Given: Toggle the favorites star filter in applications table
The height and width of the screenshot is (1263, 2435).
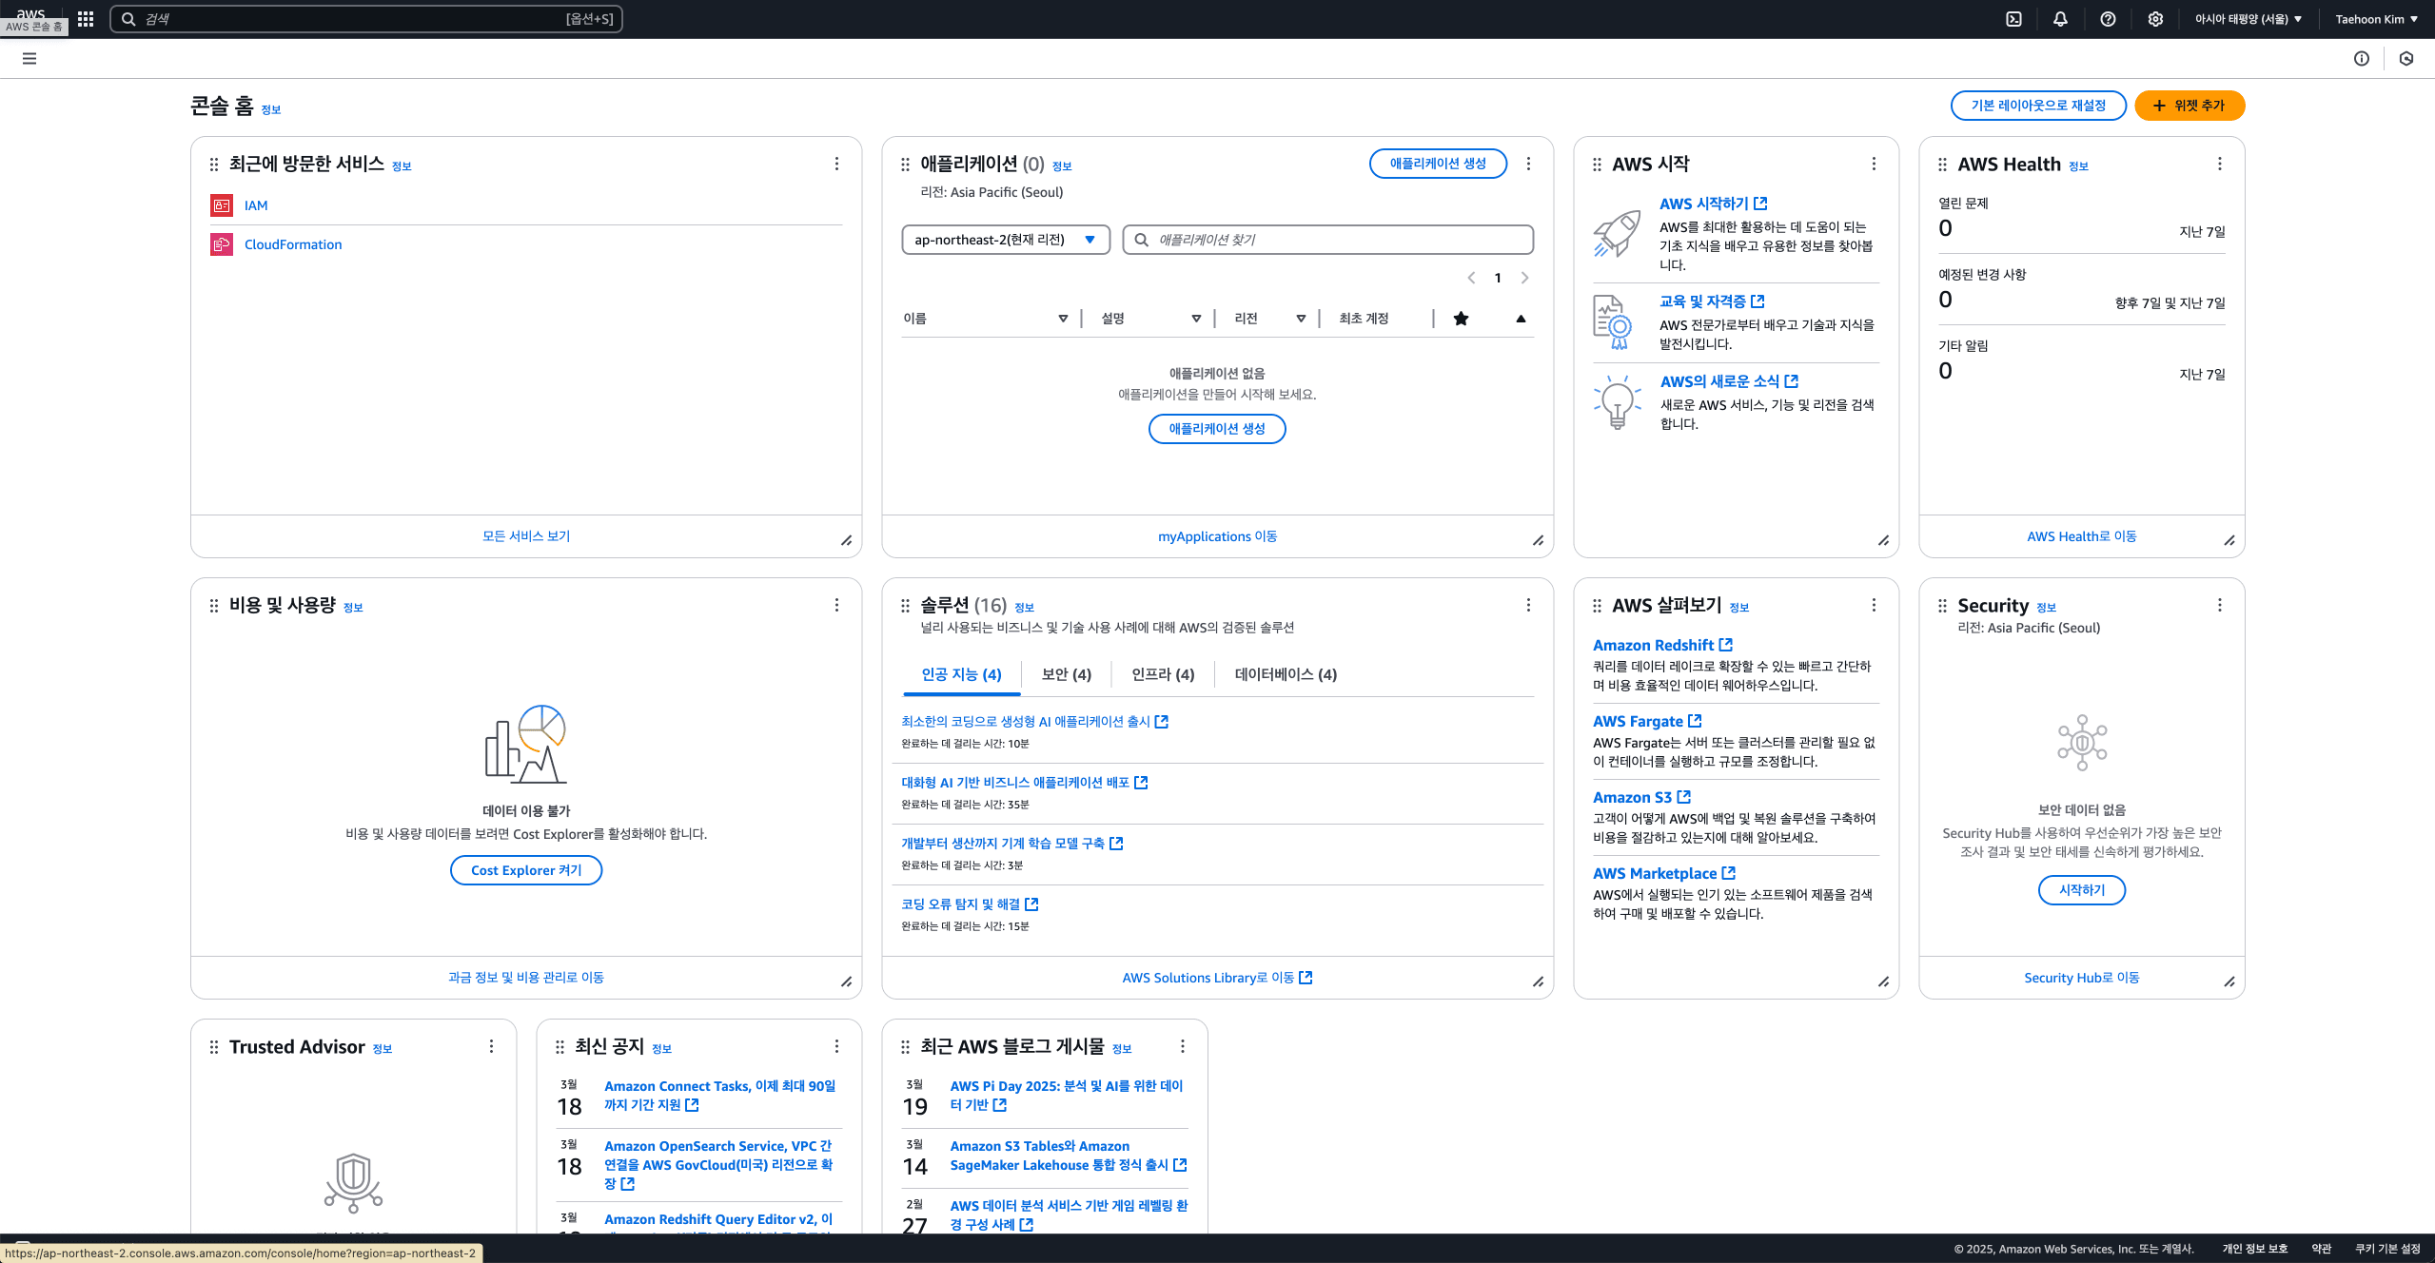Looking at the screenshot, I should pyautogui.click(x=1462, y=318).
